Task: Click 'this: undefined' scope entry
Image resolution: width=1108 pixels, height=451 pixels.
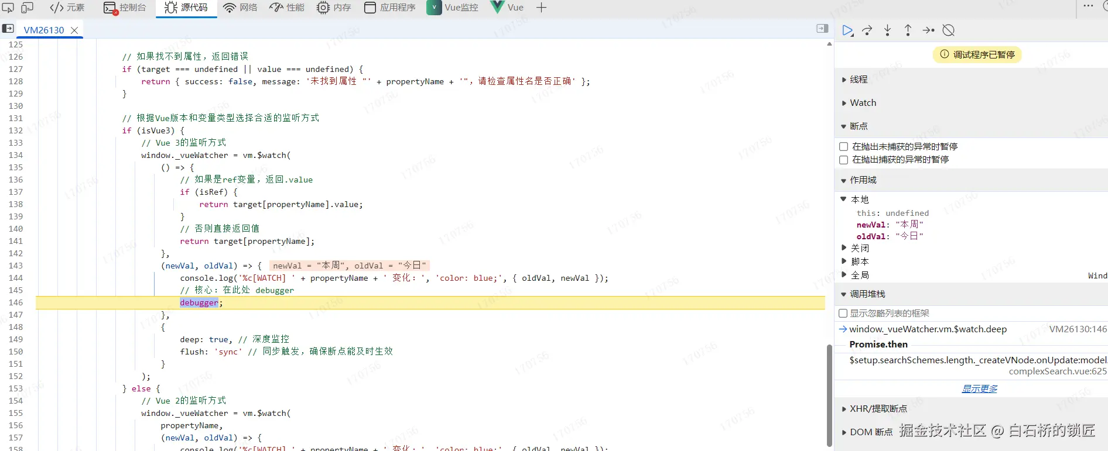Action: tap(892, 214)
